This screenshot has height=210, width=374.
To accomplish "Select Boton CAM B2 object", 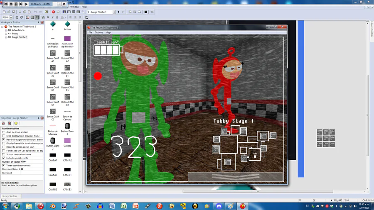I will [53, 85].
